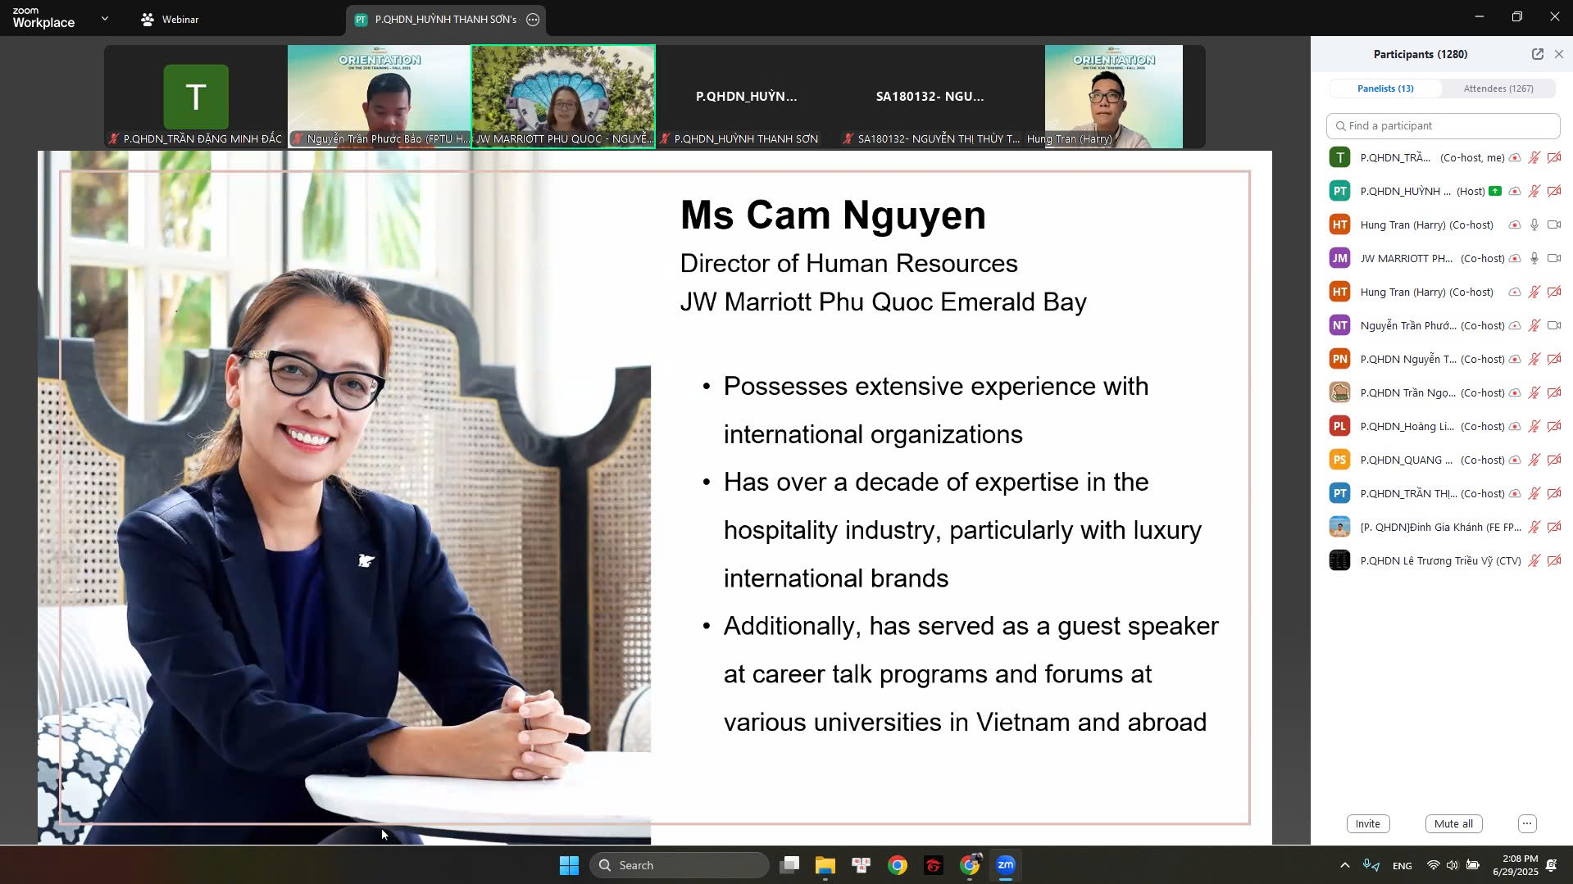Open Google Chrome from the taskbar
Image resolution: width=1573 pixels, height=884 pixels.
[x=898, y=865]
